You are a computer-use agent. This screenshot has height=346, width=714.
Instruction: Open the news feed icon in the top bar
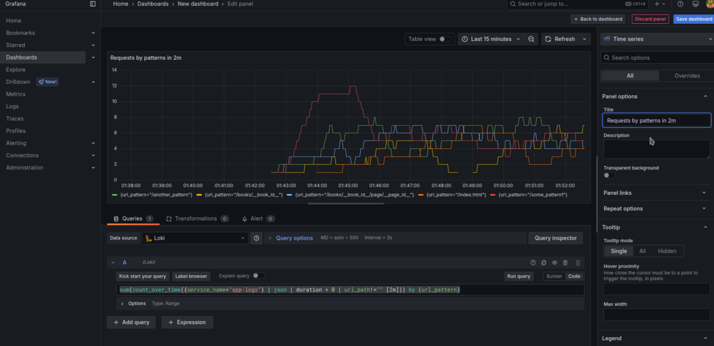click(x=695, y=4)
